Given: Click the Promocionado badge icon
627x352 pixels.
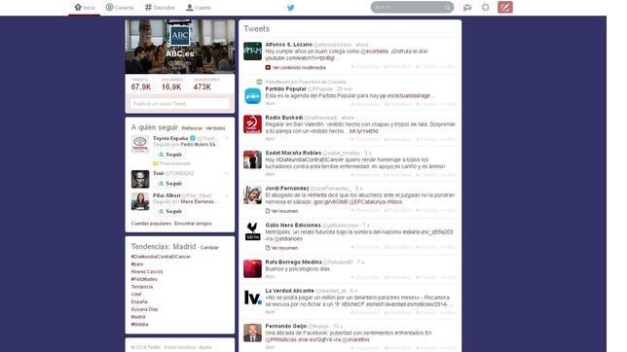Looking at the screenshot, I should pos(156,163).
